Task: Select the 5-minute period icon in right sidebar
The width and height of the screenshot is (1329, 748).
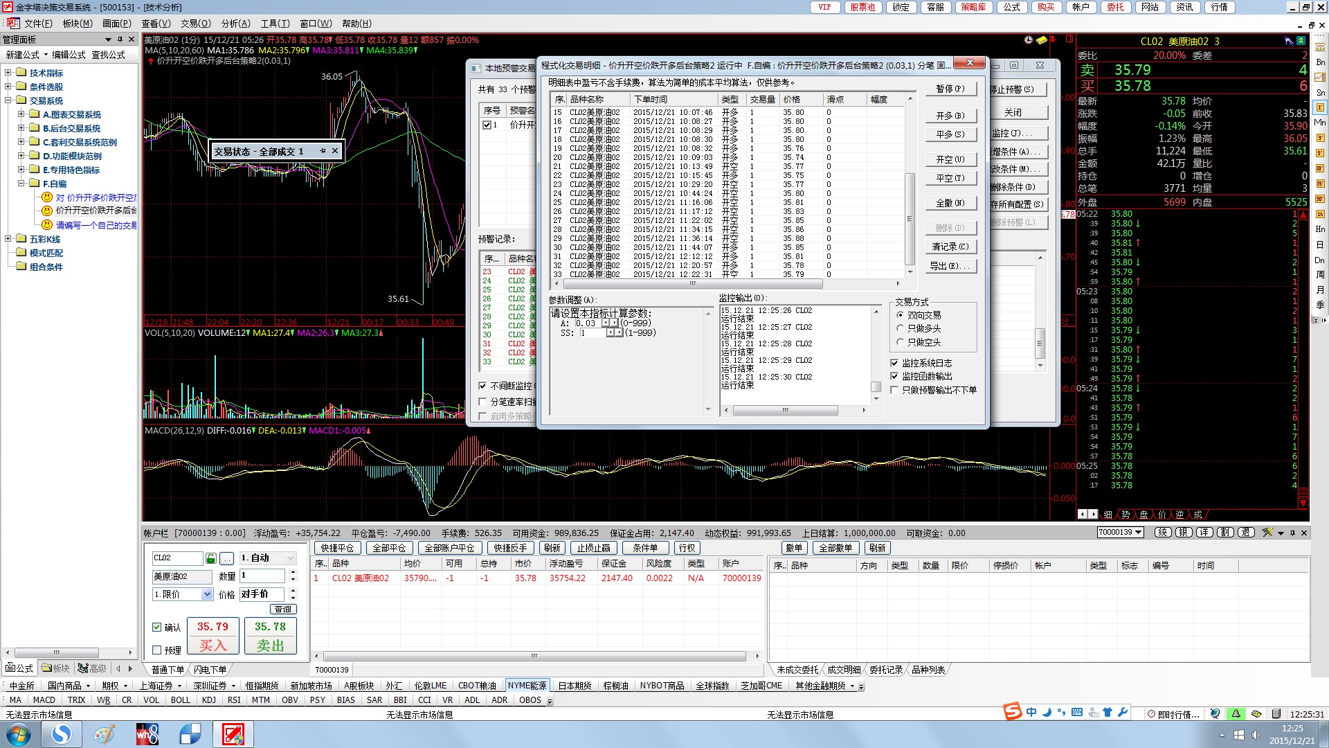Action: coord(1320,152)
